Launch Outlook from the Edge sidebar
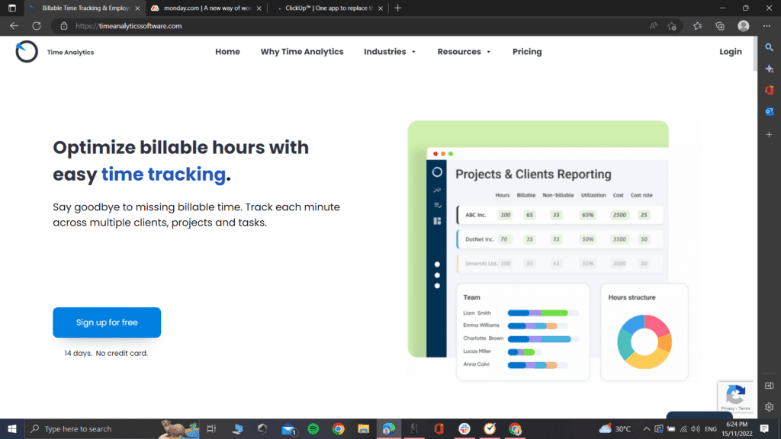The image size is (781, 439). point(769,111)
